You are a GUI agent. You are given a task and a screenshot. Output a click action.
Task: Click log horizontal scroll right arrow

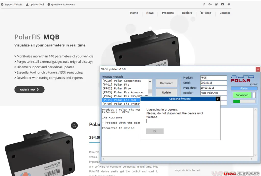(251, 159)
